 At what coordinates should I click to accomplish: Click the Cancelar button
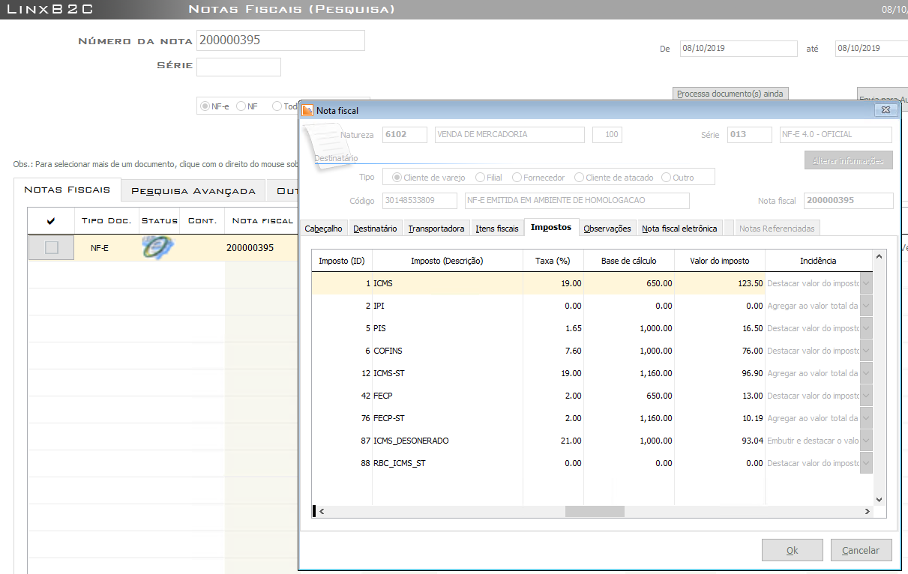coord(860,550)
